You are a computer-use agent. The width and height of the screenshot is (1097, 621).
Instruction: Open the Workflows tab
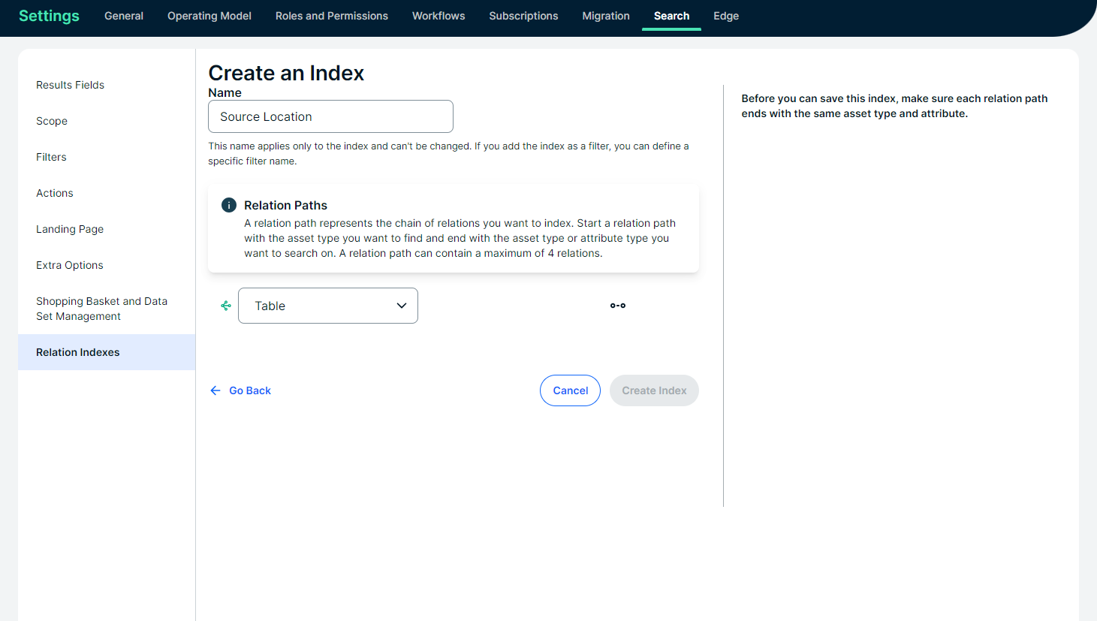pyautogui.click(x=438, y=16)
